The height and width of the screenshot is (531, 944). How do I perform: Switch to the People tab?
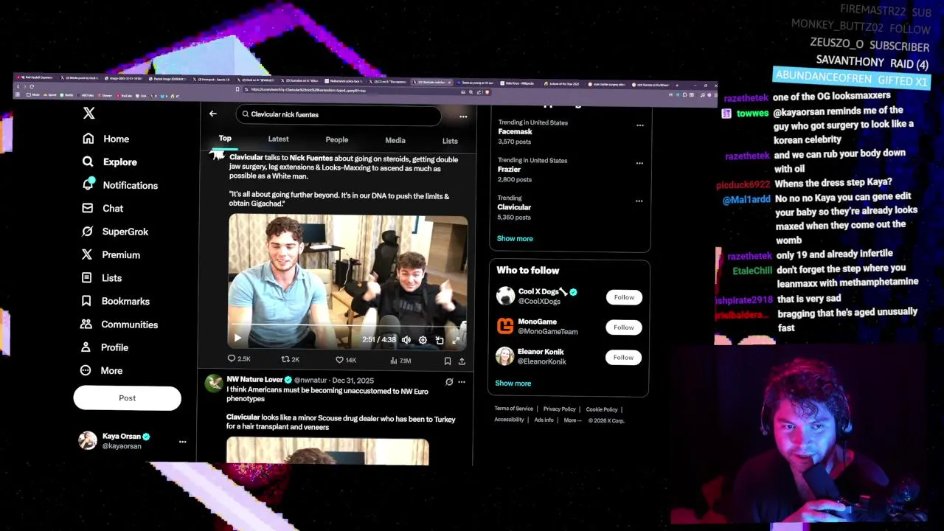[337, 140]
